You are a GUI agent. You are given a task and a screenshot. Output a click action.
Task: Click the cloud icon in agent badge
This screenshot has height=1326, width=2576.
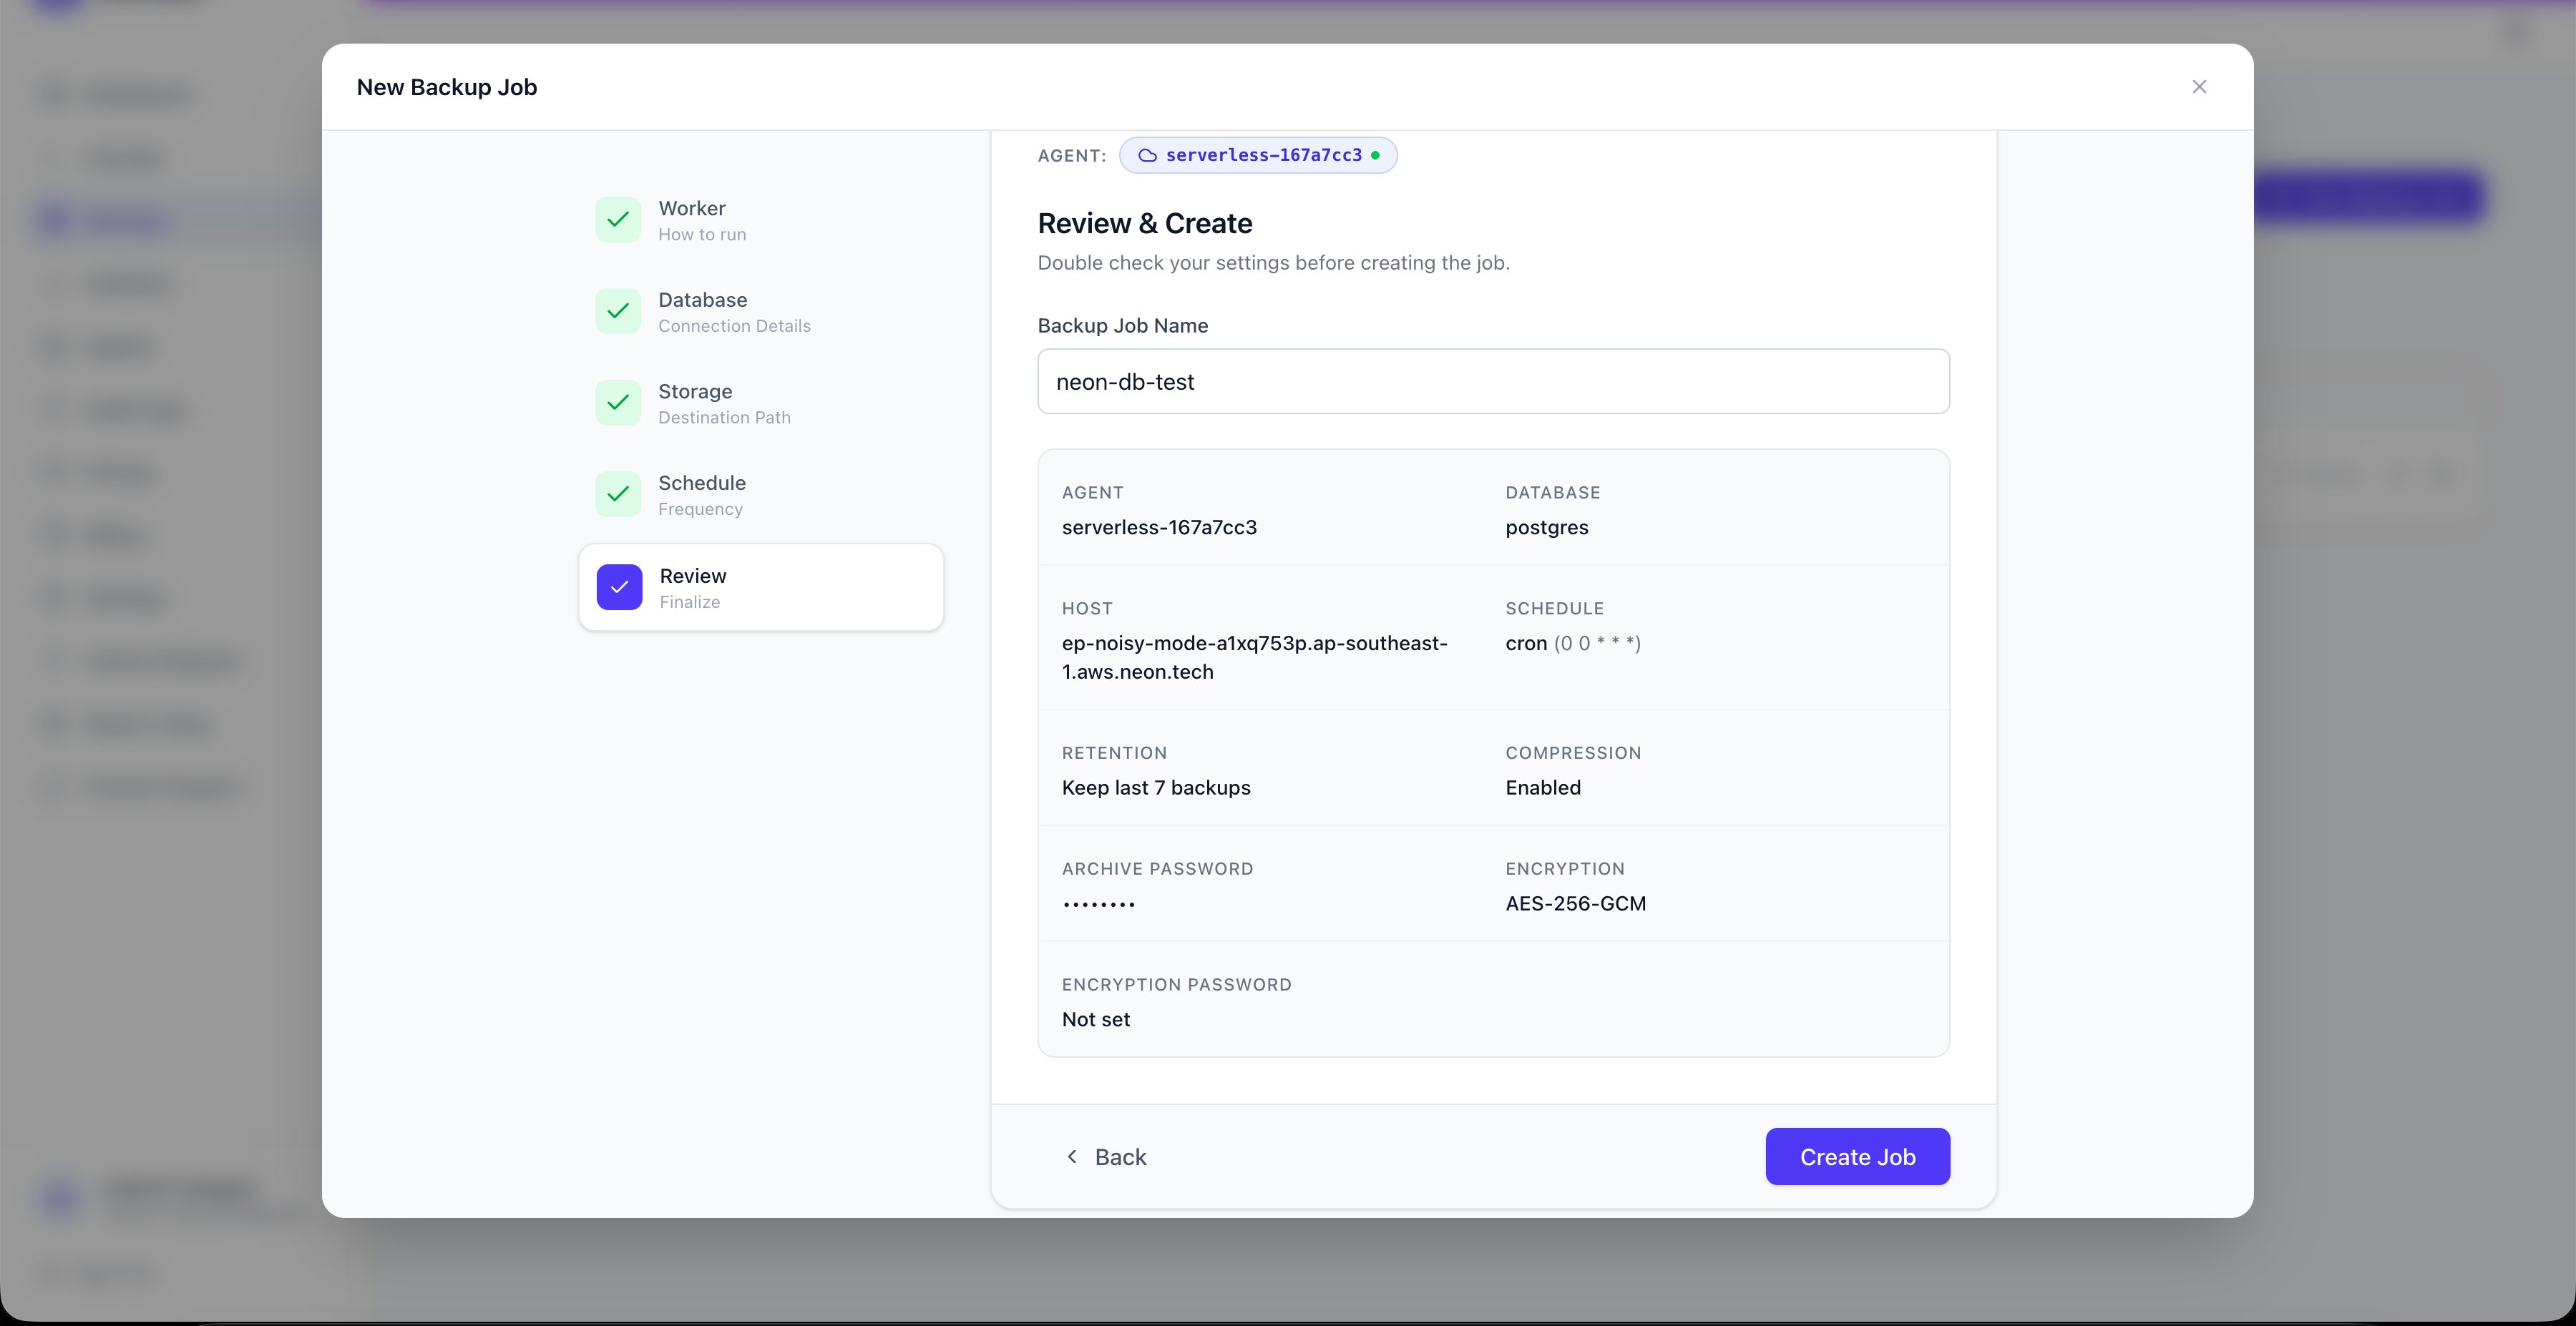click(x=1147, y=155)
